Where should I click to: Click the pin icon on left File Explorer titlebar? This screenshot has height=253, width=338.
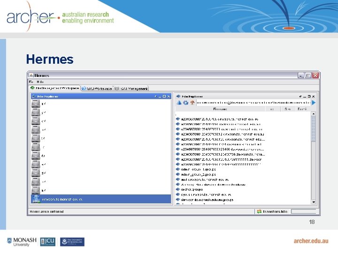[x=155, y=97]
